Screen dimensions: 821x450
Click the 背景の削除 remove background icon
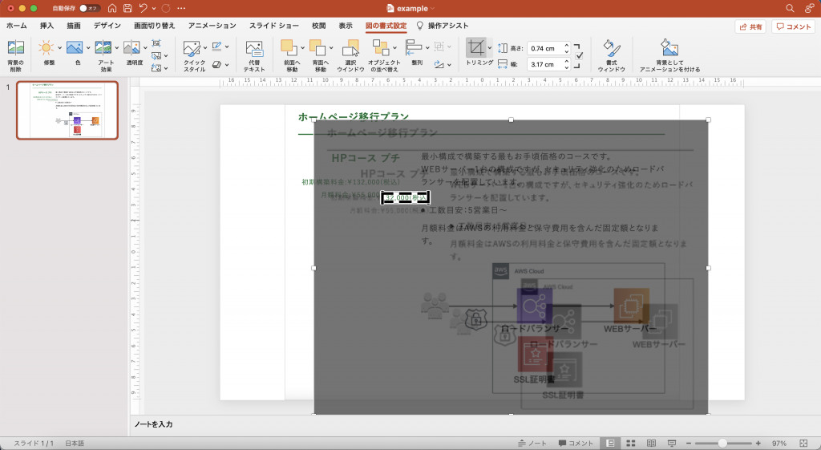(x=16, y=48)
